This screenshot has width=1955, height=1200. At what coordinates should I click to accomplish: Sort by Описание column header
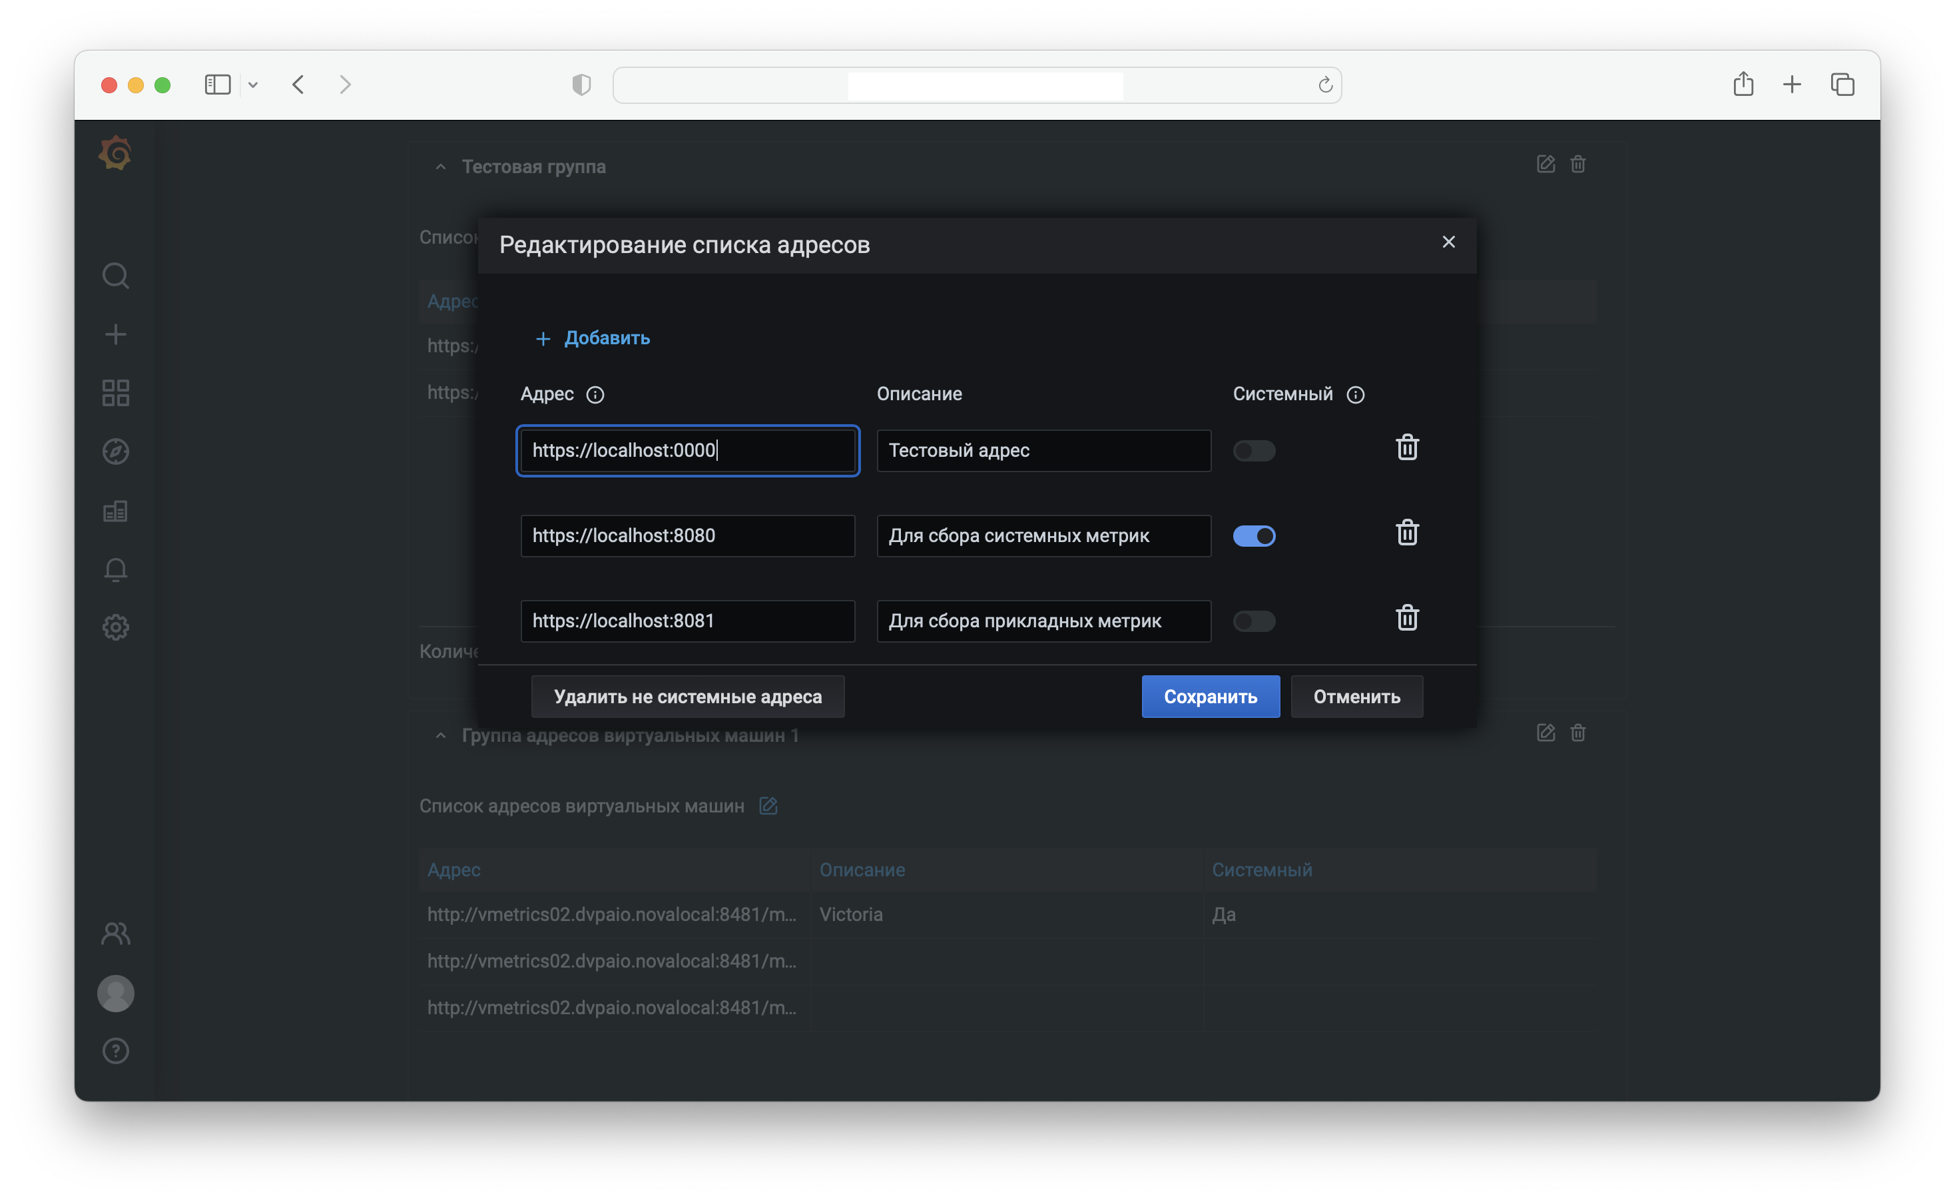pos(862,870)
